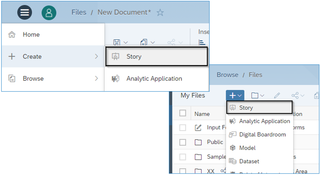Expand the save options dropdown arrow

tap(126, 43)
